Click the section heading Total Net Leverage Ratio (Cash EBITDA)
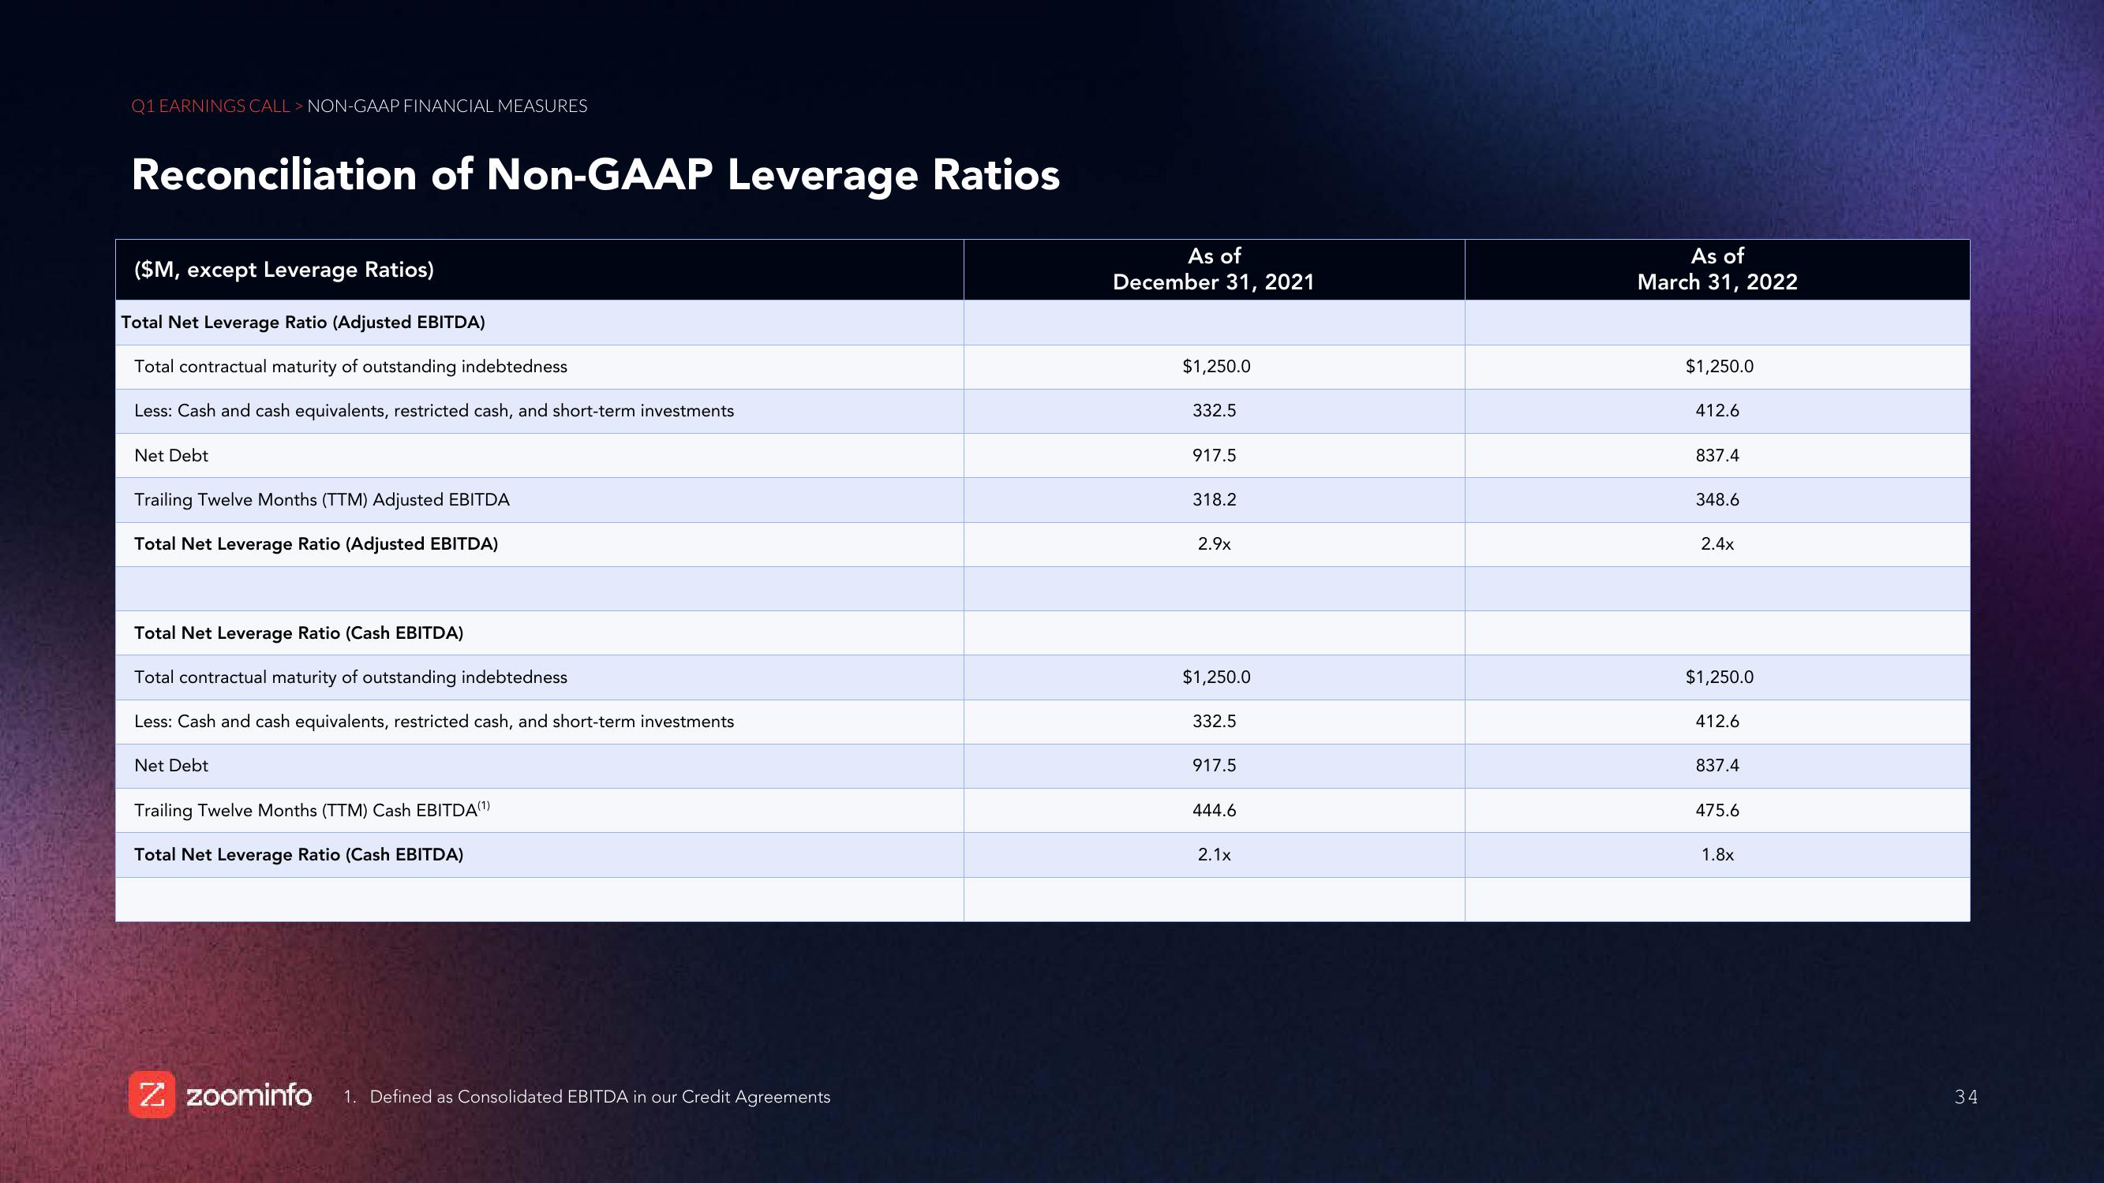2104x1183 pixels. coord(299,633)
